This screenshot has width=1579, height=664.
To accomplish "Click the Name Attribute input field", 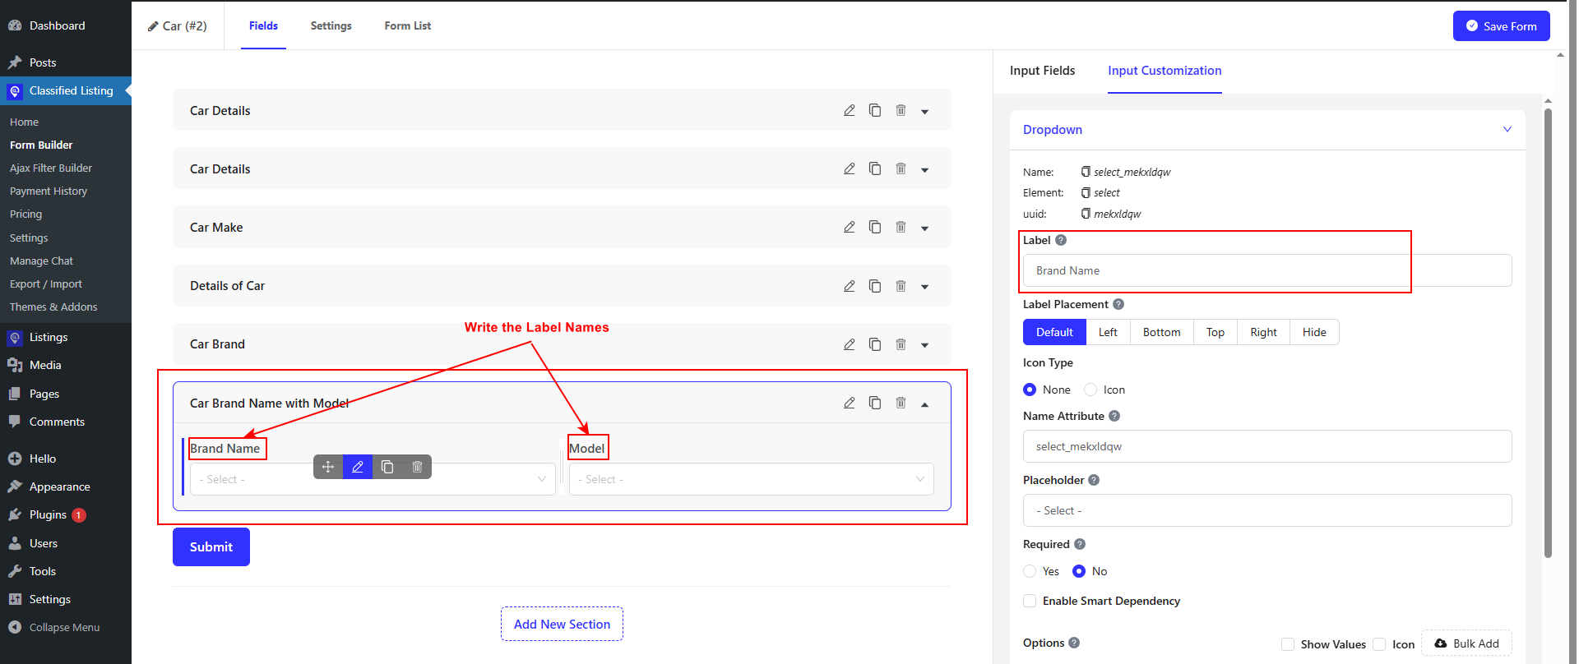I will click(x=1267, y=446).
